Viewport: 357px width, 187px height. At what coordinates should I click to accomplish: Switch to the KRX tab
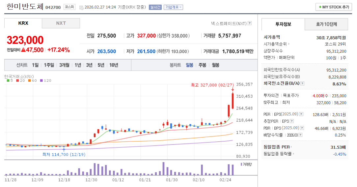(x=23, y=23)
